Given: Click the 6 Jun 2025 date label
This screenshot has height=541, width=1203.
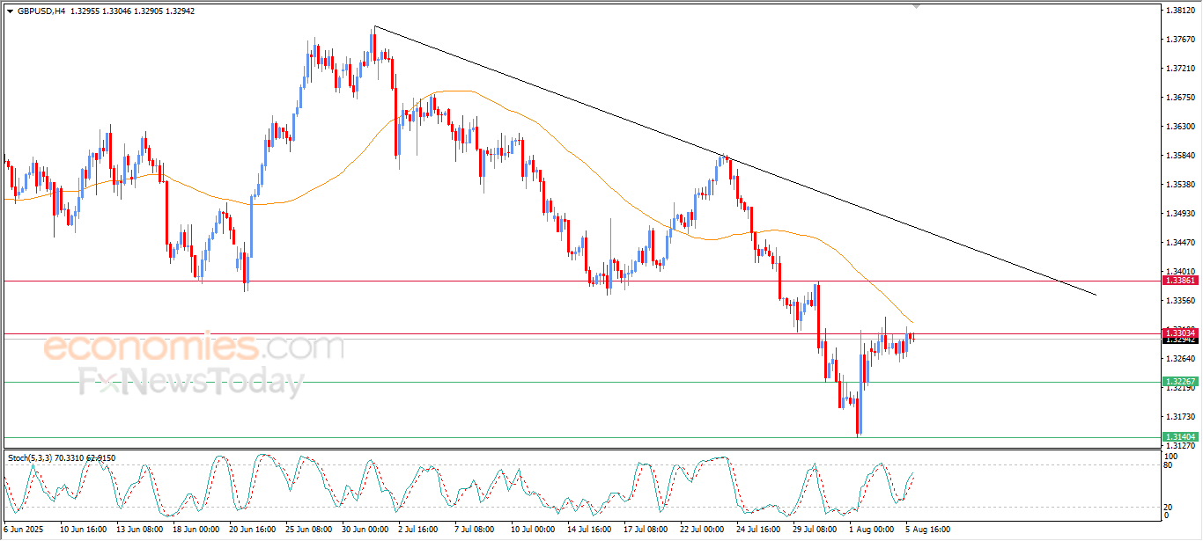Looking at the screenshot, I should pos(23,530).
